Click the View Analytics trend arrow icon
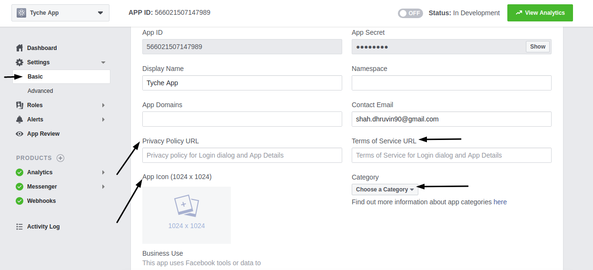The width and height of the screenshot is (593, 270). coord(519,13)
